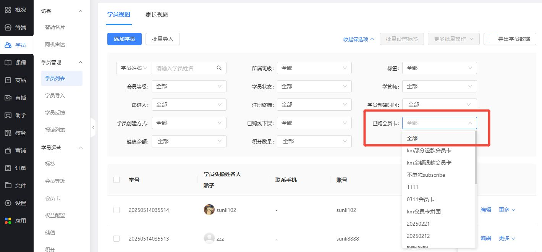The height and width of the screenshot is (252, 542).
Task: Open the 积分数量 filter dropdown
Action: [x=314, y=141]
